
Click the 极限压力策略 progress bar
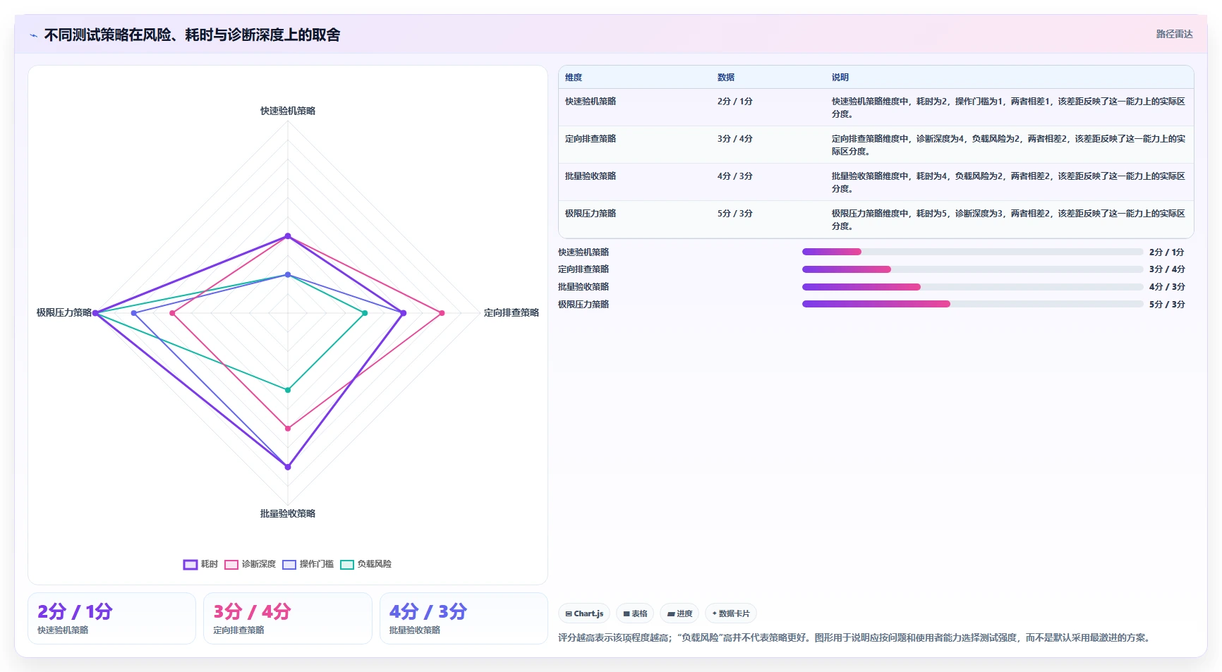[x=972, y=304]
